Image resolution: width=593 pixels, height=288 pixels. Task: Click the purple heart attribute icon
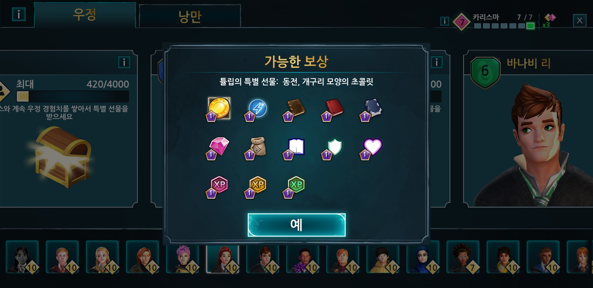[373, 146]
